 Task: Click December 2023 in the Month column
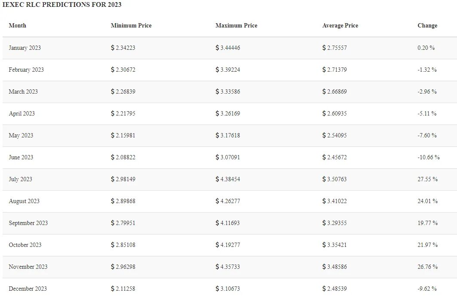(x=28, y=289)
